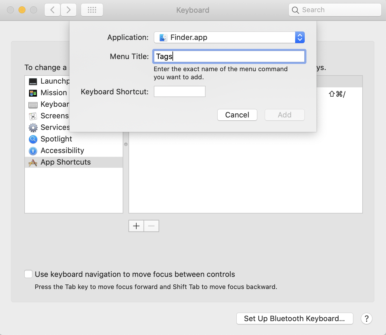Click the Spotlight magnifier icon
This screenshot has width=386, height=335.
33,139
